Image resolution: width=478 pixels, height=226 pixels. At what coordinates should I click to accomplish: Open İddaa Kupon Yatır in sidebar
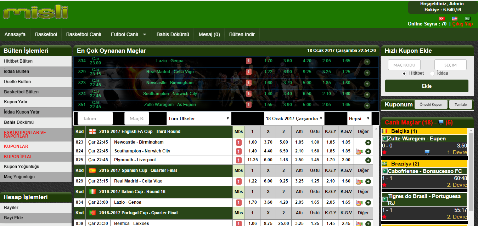click(36, 112)
